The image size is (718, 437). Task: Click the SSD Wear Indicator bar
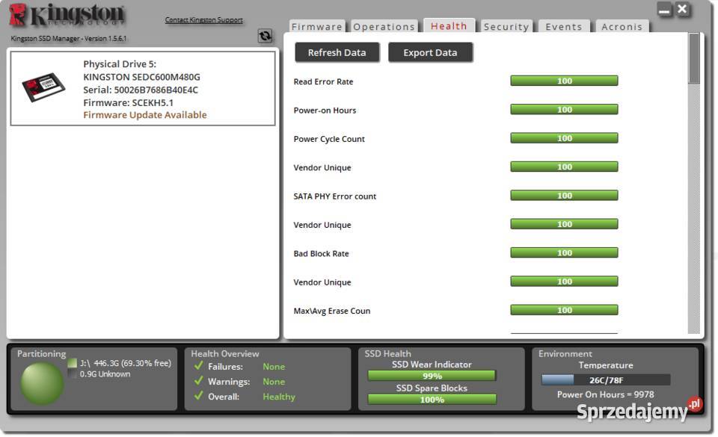click(x=432, y=376)
